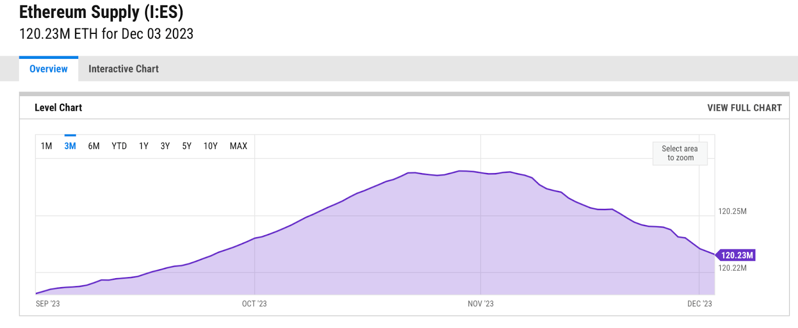Select the 1M time range
The image size is (798, 328).
[x=46, y=146]
